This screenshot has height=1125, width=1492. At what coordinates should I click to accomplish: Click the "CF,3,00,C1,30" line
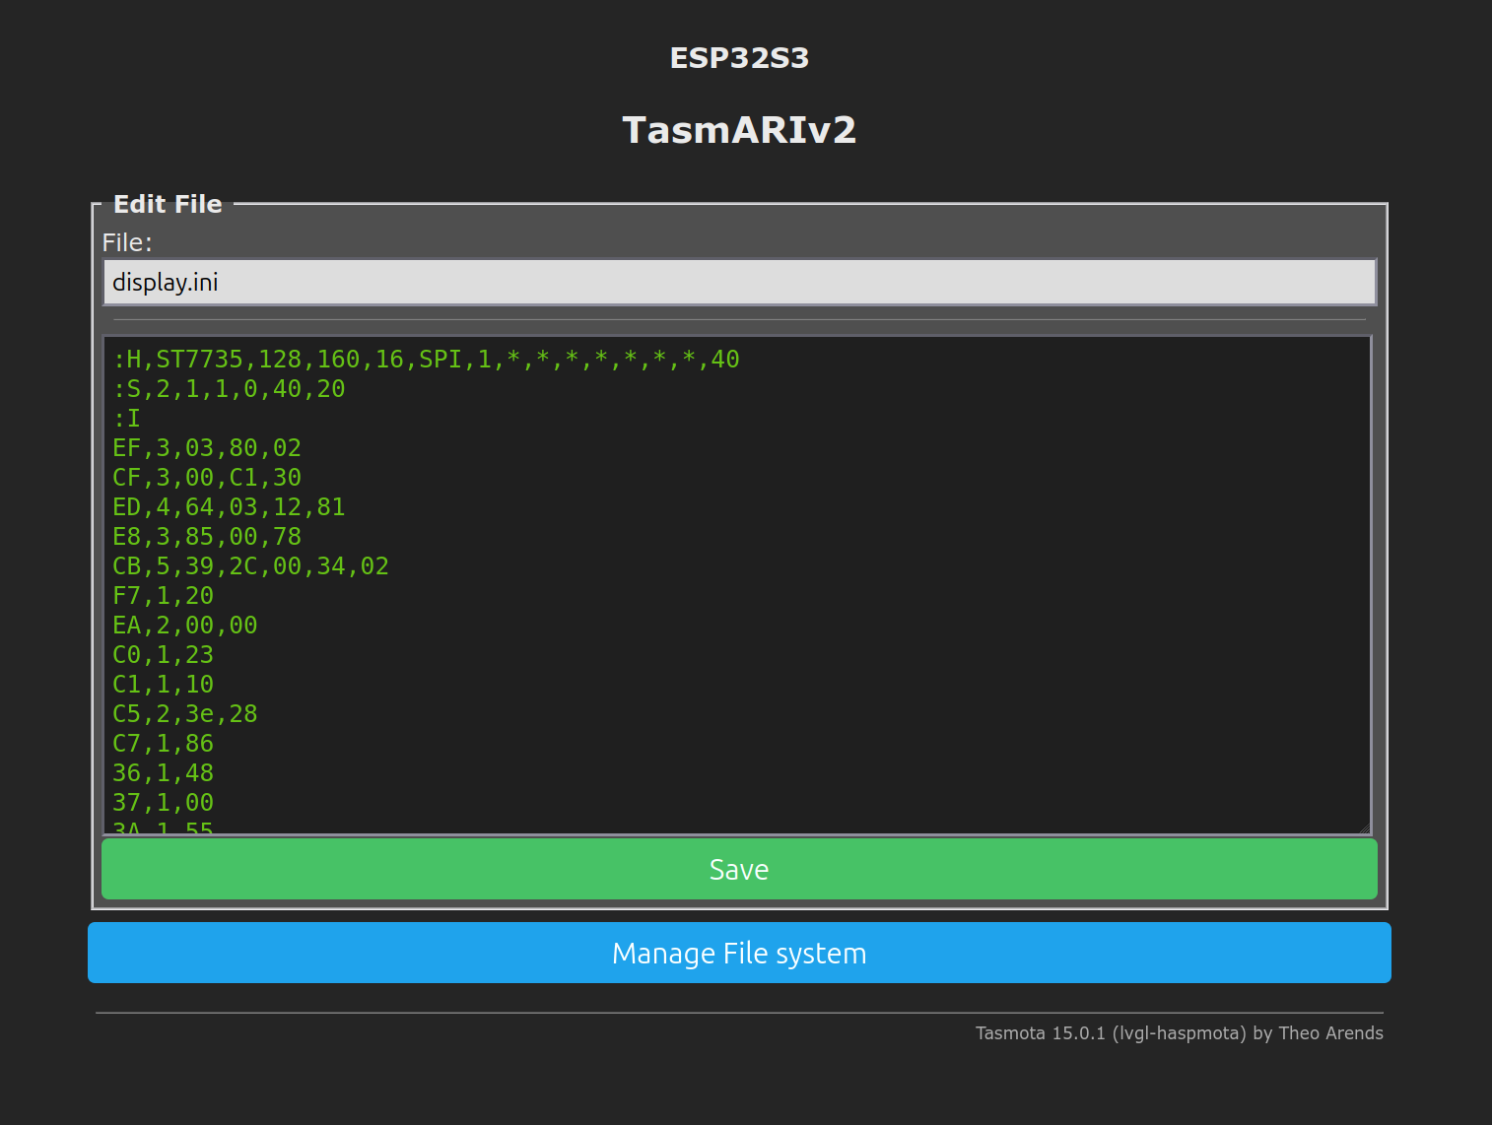207,477
